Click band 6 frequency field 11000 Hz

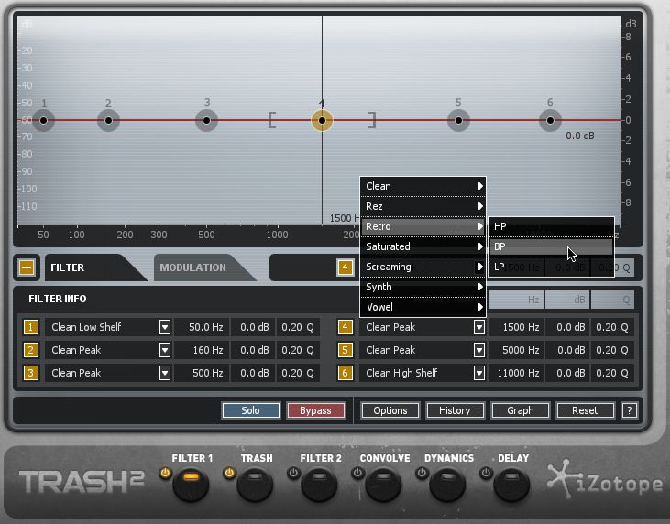516,373
